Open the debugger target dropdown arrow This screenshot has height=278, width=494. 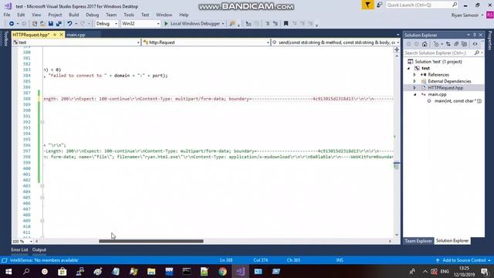coord(223,24)
